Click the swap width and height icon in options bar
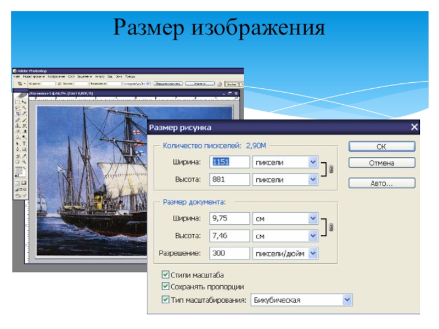This screenshot has height=329, width=439. click(59, 84)
